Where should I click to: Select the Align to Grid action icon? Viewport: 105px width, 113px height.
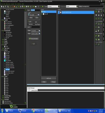(x=96, y=27)
